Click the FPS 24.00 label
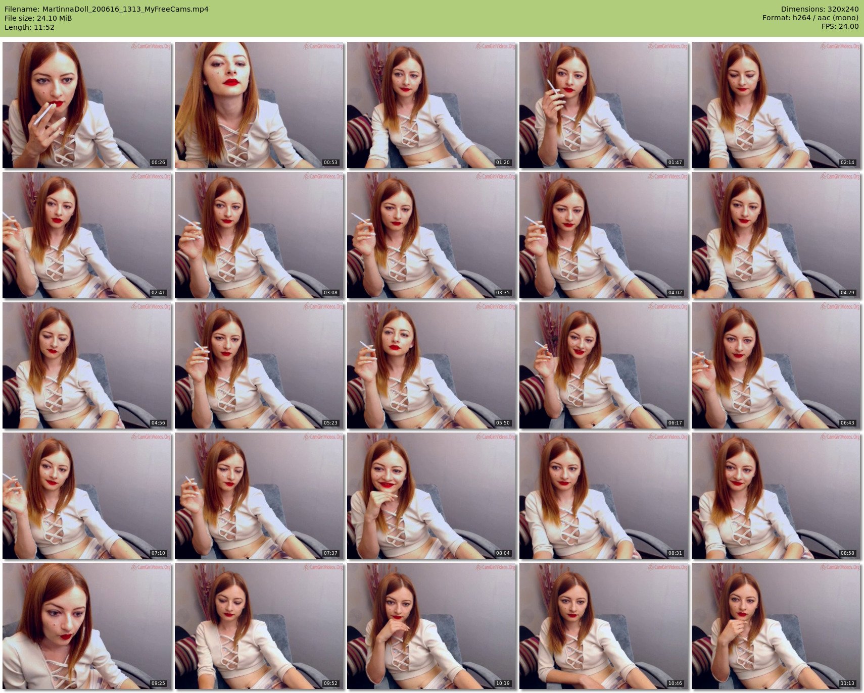This screenshot has width=864, height=693. click(840, 27)
